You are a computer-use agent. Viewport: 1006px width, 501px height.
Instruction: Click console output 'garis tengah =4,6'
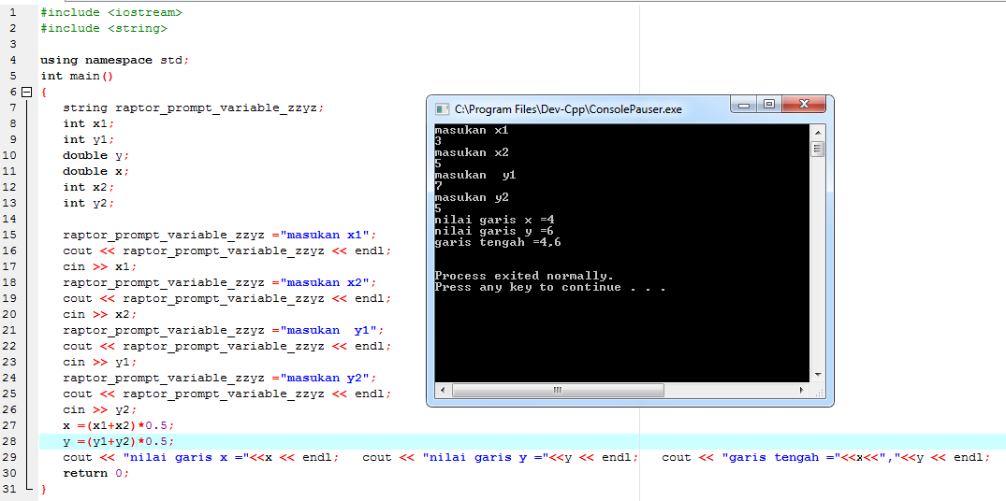point(499,243)
